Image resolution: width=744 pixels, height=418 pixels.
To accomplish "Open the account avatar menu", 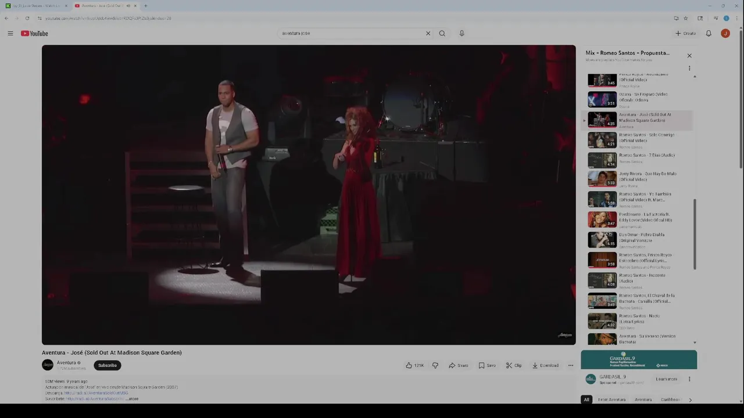I will pos(725,34).
